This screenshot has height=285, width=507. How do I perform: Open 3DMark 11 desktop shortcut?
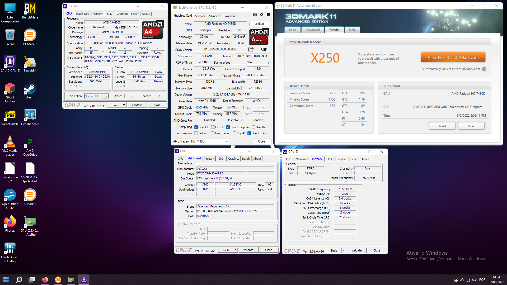pyautogui.click(x=30, y=197)
